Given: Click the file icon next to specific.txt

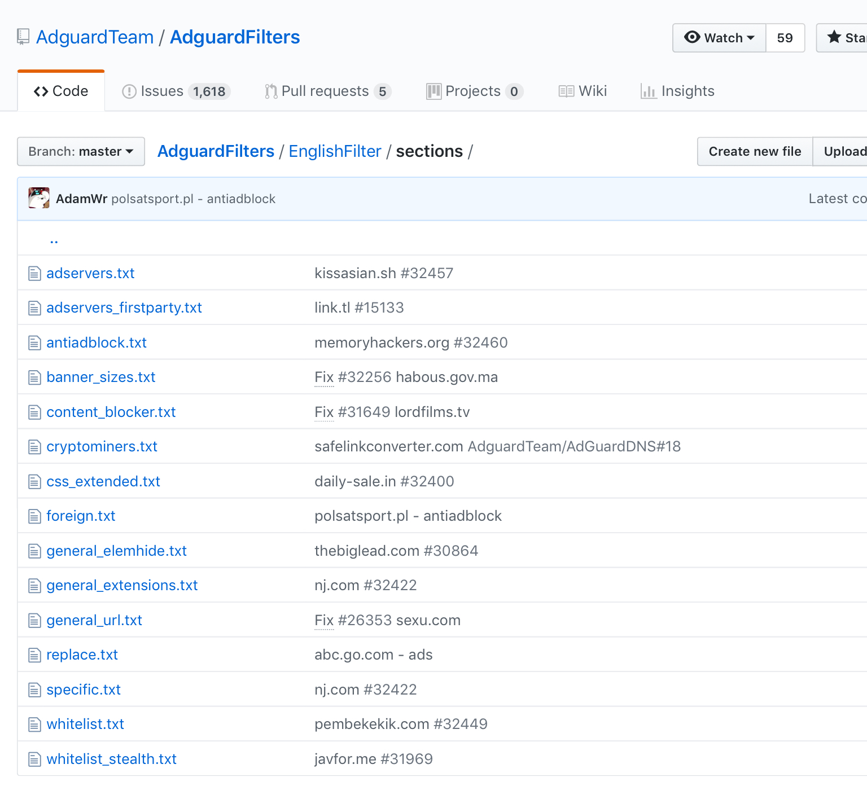Looking at the screenshot, I should 35,690.
